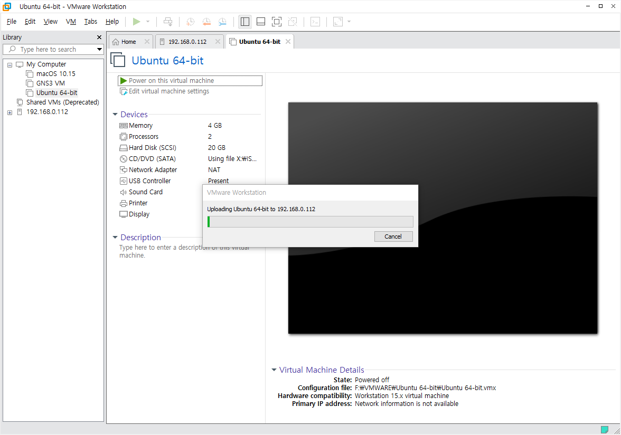Toggle the thumbnail bar view icon
The image size is (621, 435).
[261, 22]
